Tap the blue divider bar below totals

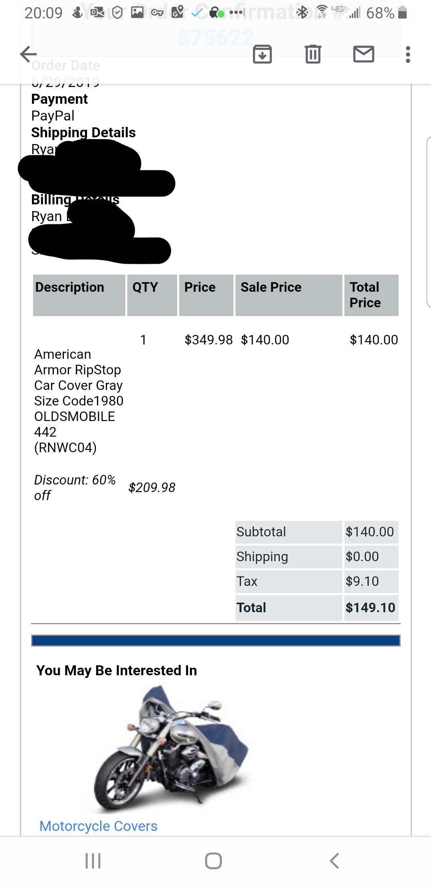tap(216, 641)
